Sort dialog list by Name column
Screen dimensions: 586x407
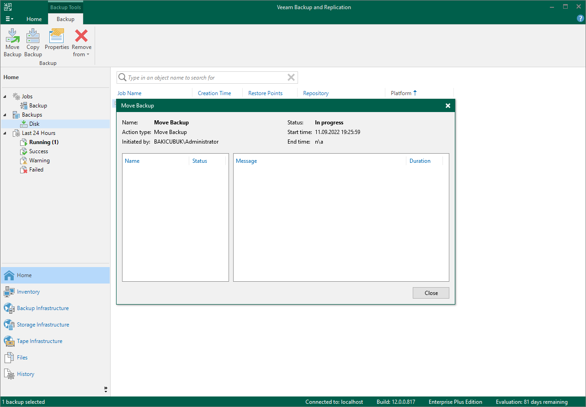pos(132,161)
